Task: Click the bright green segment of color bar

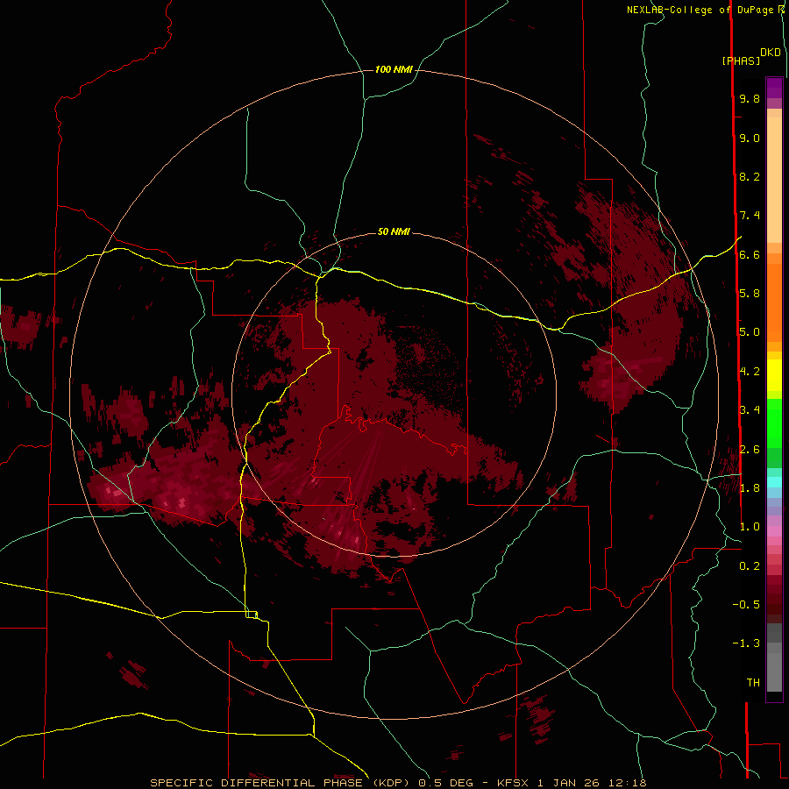Action: click(x=774, y=423)
